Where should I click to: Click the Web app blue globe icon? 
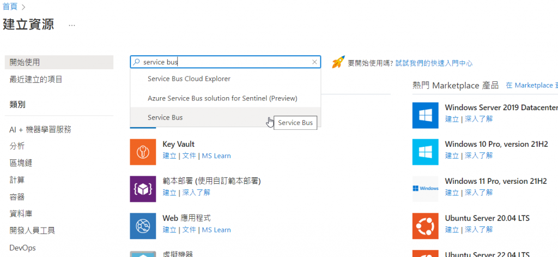pos(143,226)
